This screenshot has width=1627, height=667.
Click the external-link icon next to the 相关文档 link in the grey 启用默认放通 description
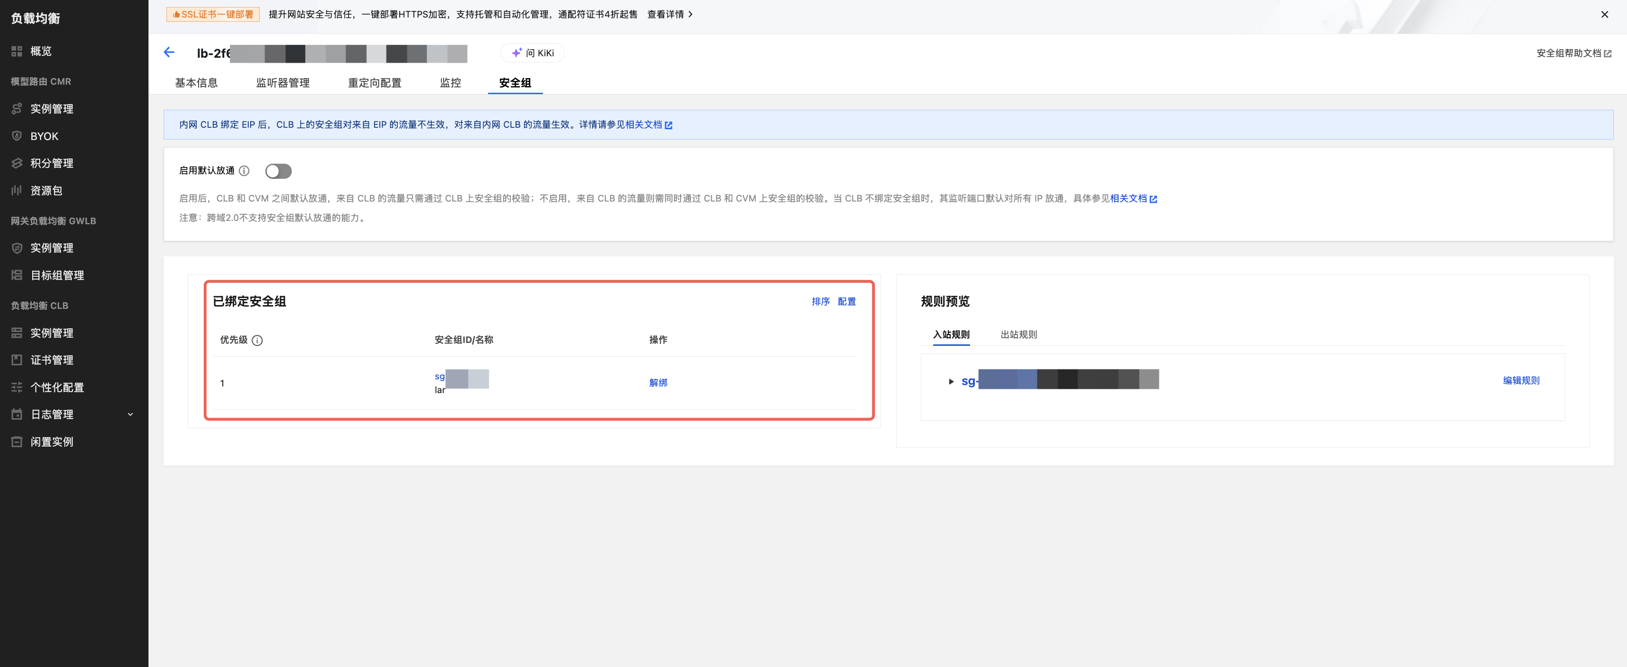[1153, 199]
